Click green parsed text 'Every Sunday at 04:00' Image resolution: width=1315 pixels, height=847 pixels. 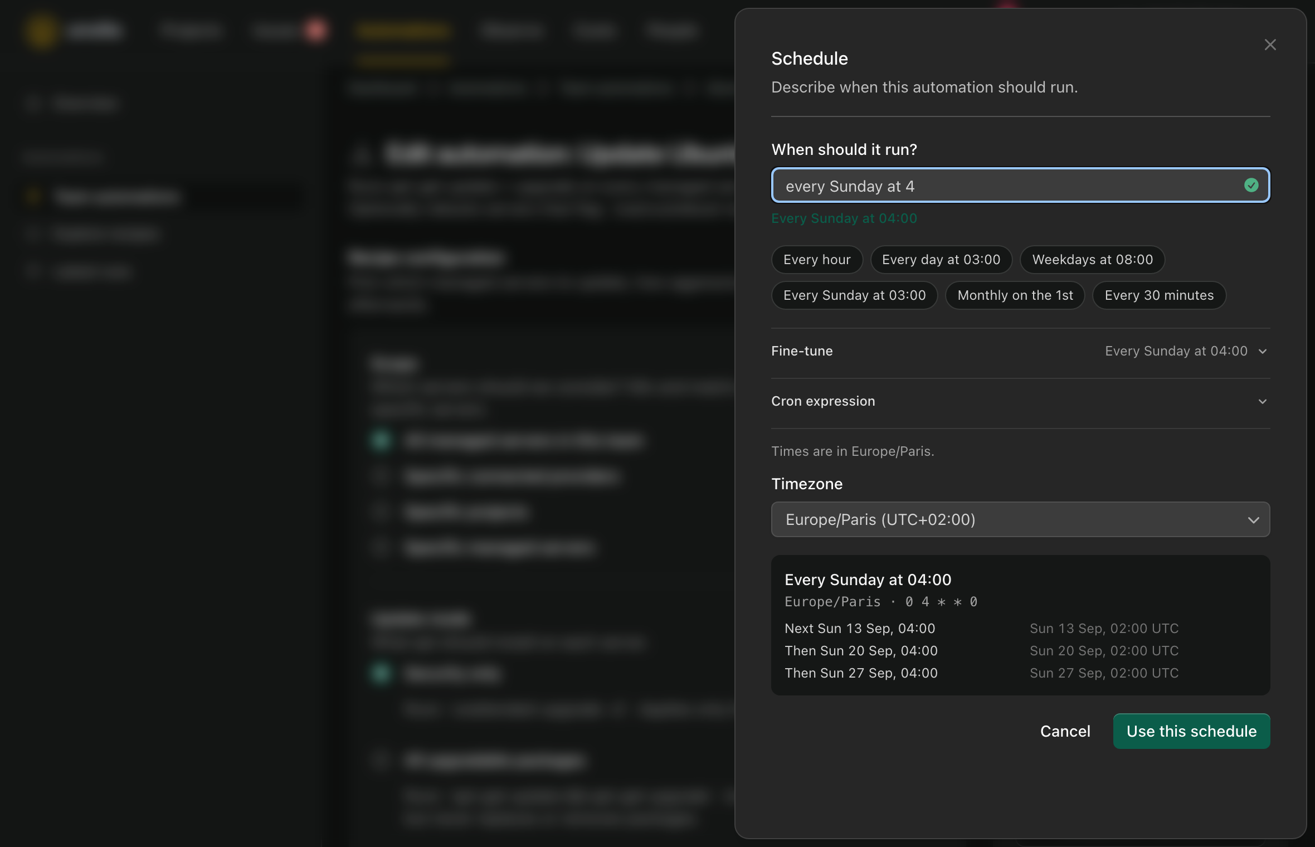coord(844,218)
